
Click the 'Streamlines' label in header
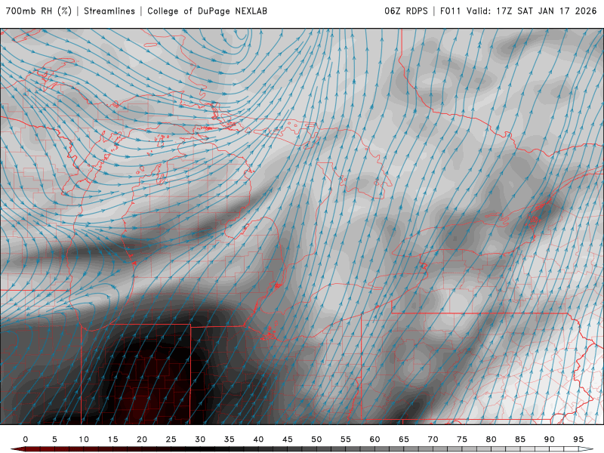(109, 11)
